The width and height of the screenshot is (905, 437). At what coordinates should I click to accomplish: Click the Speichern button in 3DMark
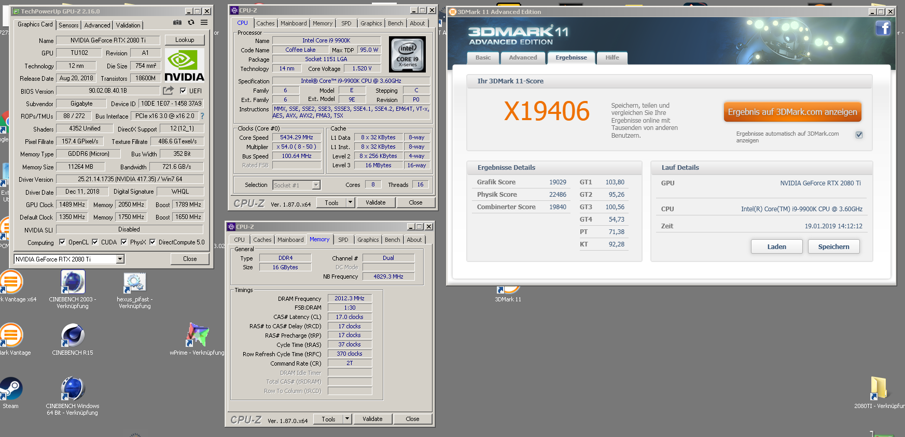[833, 246]
